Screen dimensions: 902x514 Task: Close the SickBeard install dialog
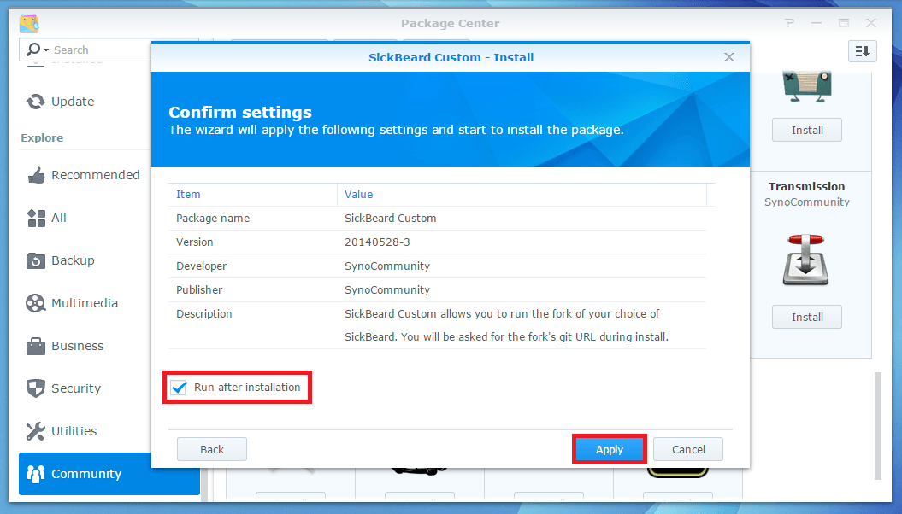point(729,57)
